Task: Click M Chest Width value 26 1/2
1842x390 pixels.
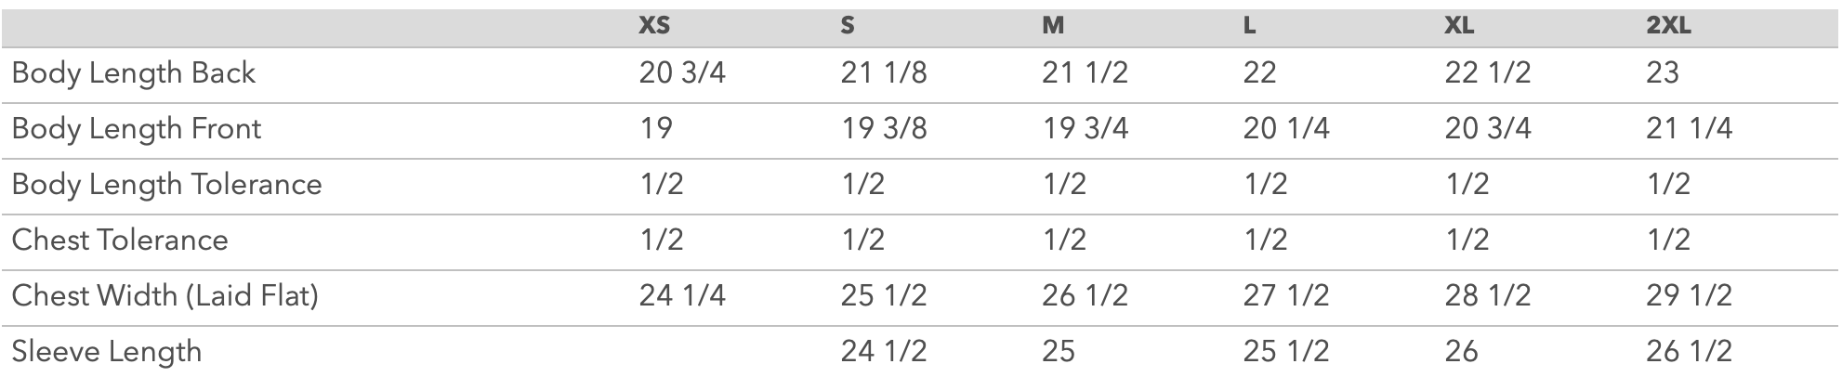Action: [1085, 295]
